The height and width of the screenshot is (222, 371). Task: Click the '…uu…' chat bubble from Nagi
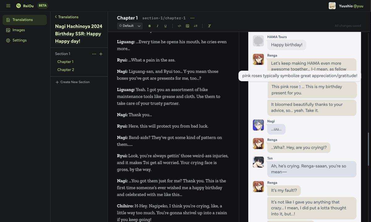pyautogui.click(x=276, y=129)
